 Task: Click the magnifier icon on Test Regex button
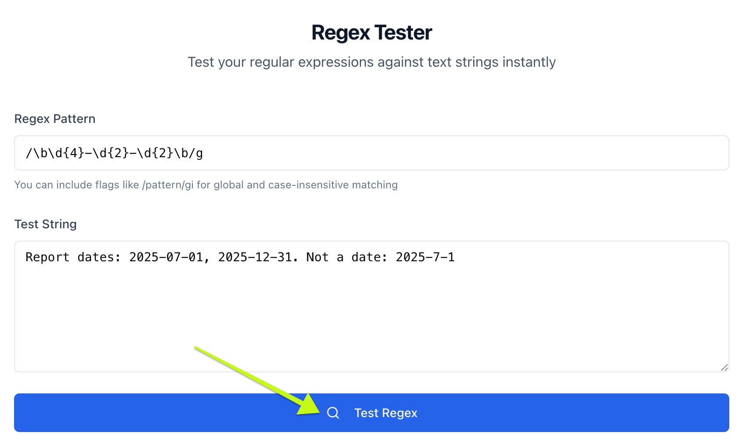[333, 413]
